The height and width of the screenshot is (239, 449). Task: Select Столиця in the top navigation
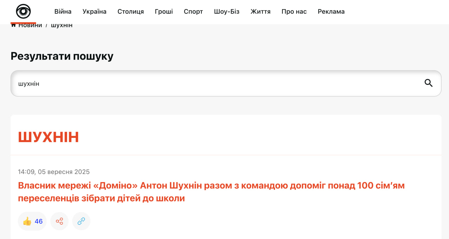130,12
